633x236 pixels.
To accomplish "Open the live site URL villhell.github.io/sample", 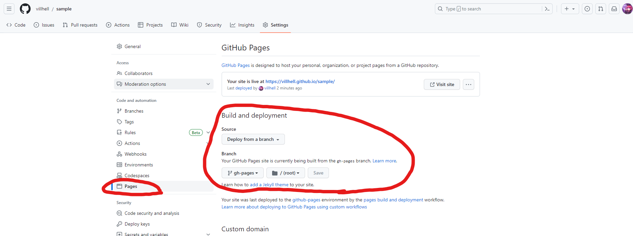I will (300, 81).
